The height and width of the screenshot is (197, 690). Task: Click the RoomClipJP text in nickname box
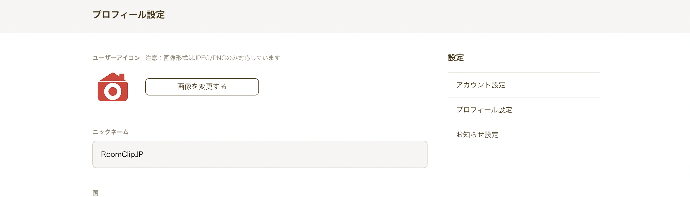[x=122, y=154]
